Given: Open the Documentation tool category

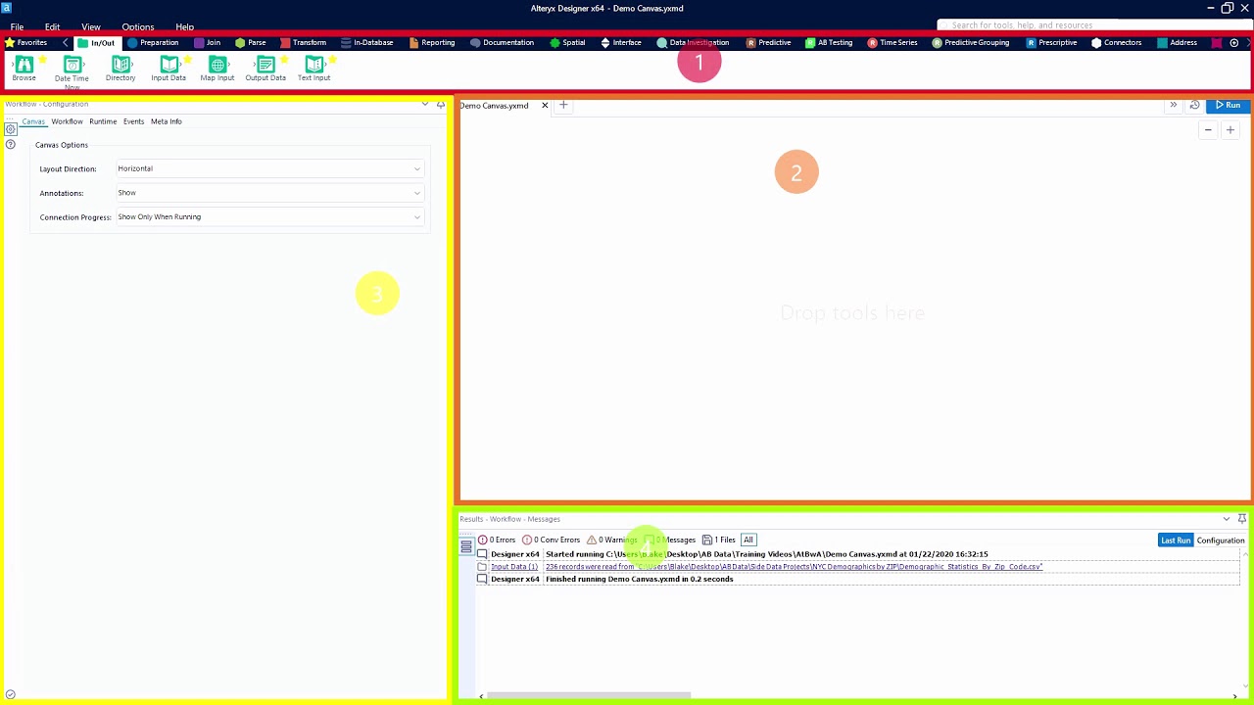Looking at the screenshot, I should click(x=503, y=42).
